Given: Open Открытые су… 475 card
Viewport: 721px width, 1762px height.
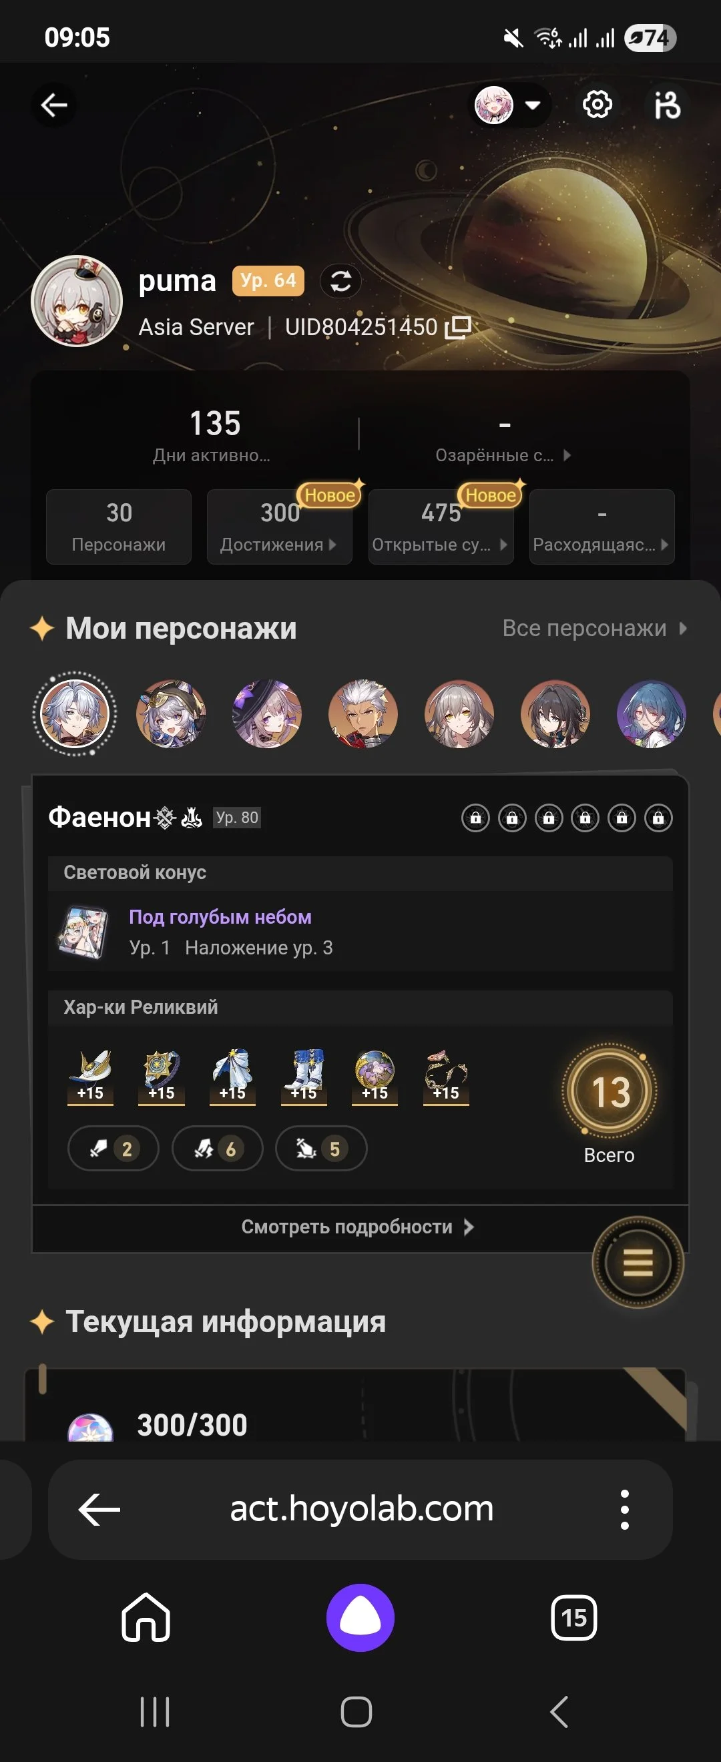Looking at the screenshot, I should pos(441,527).
